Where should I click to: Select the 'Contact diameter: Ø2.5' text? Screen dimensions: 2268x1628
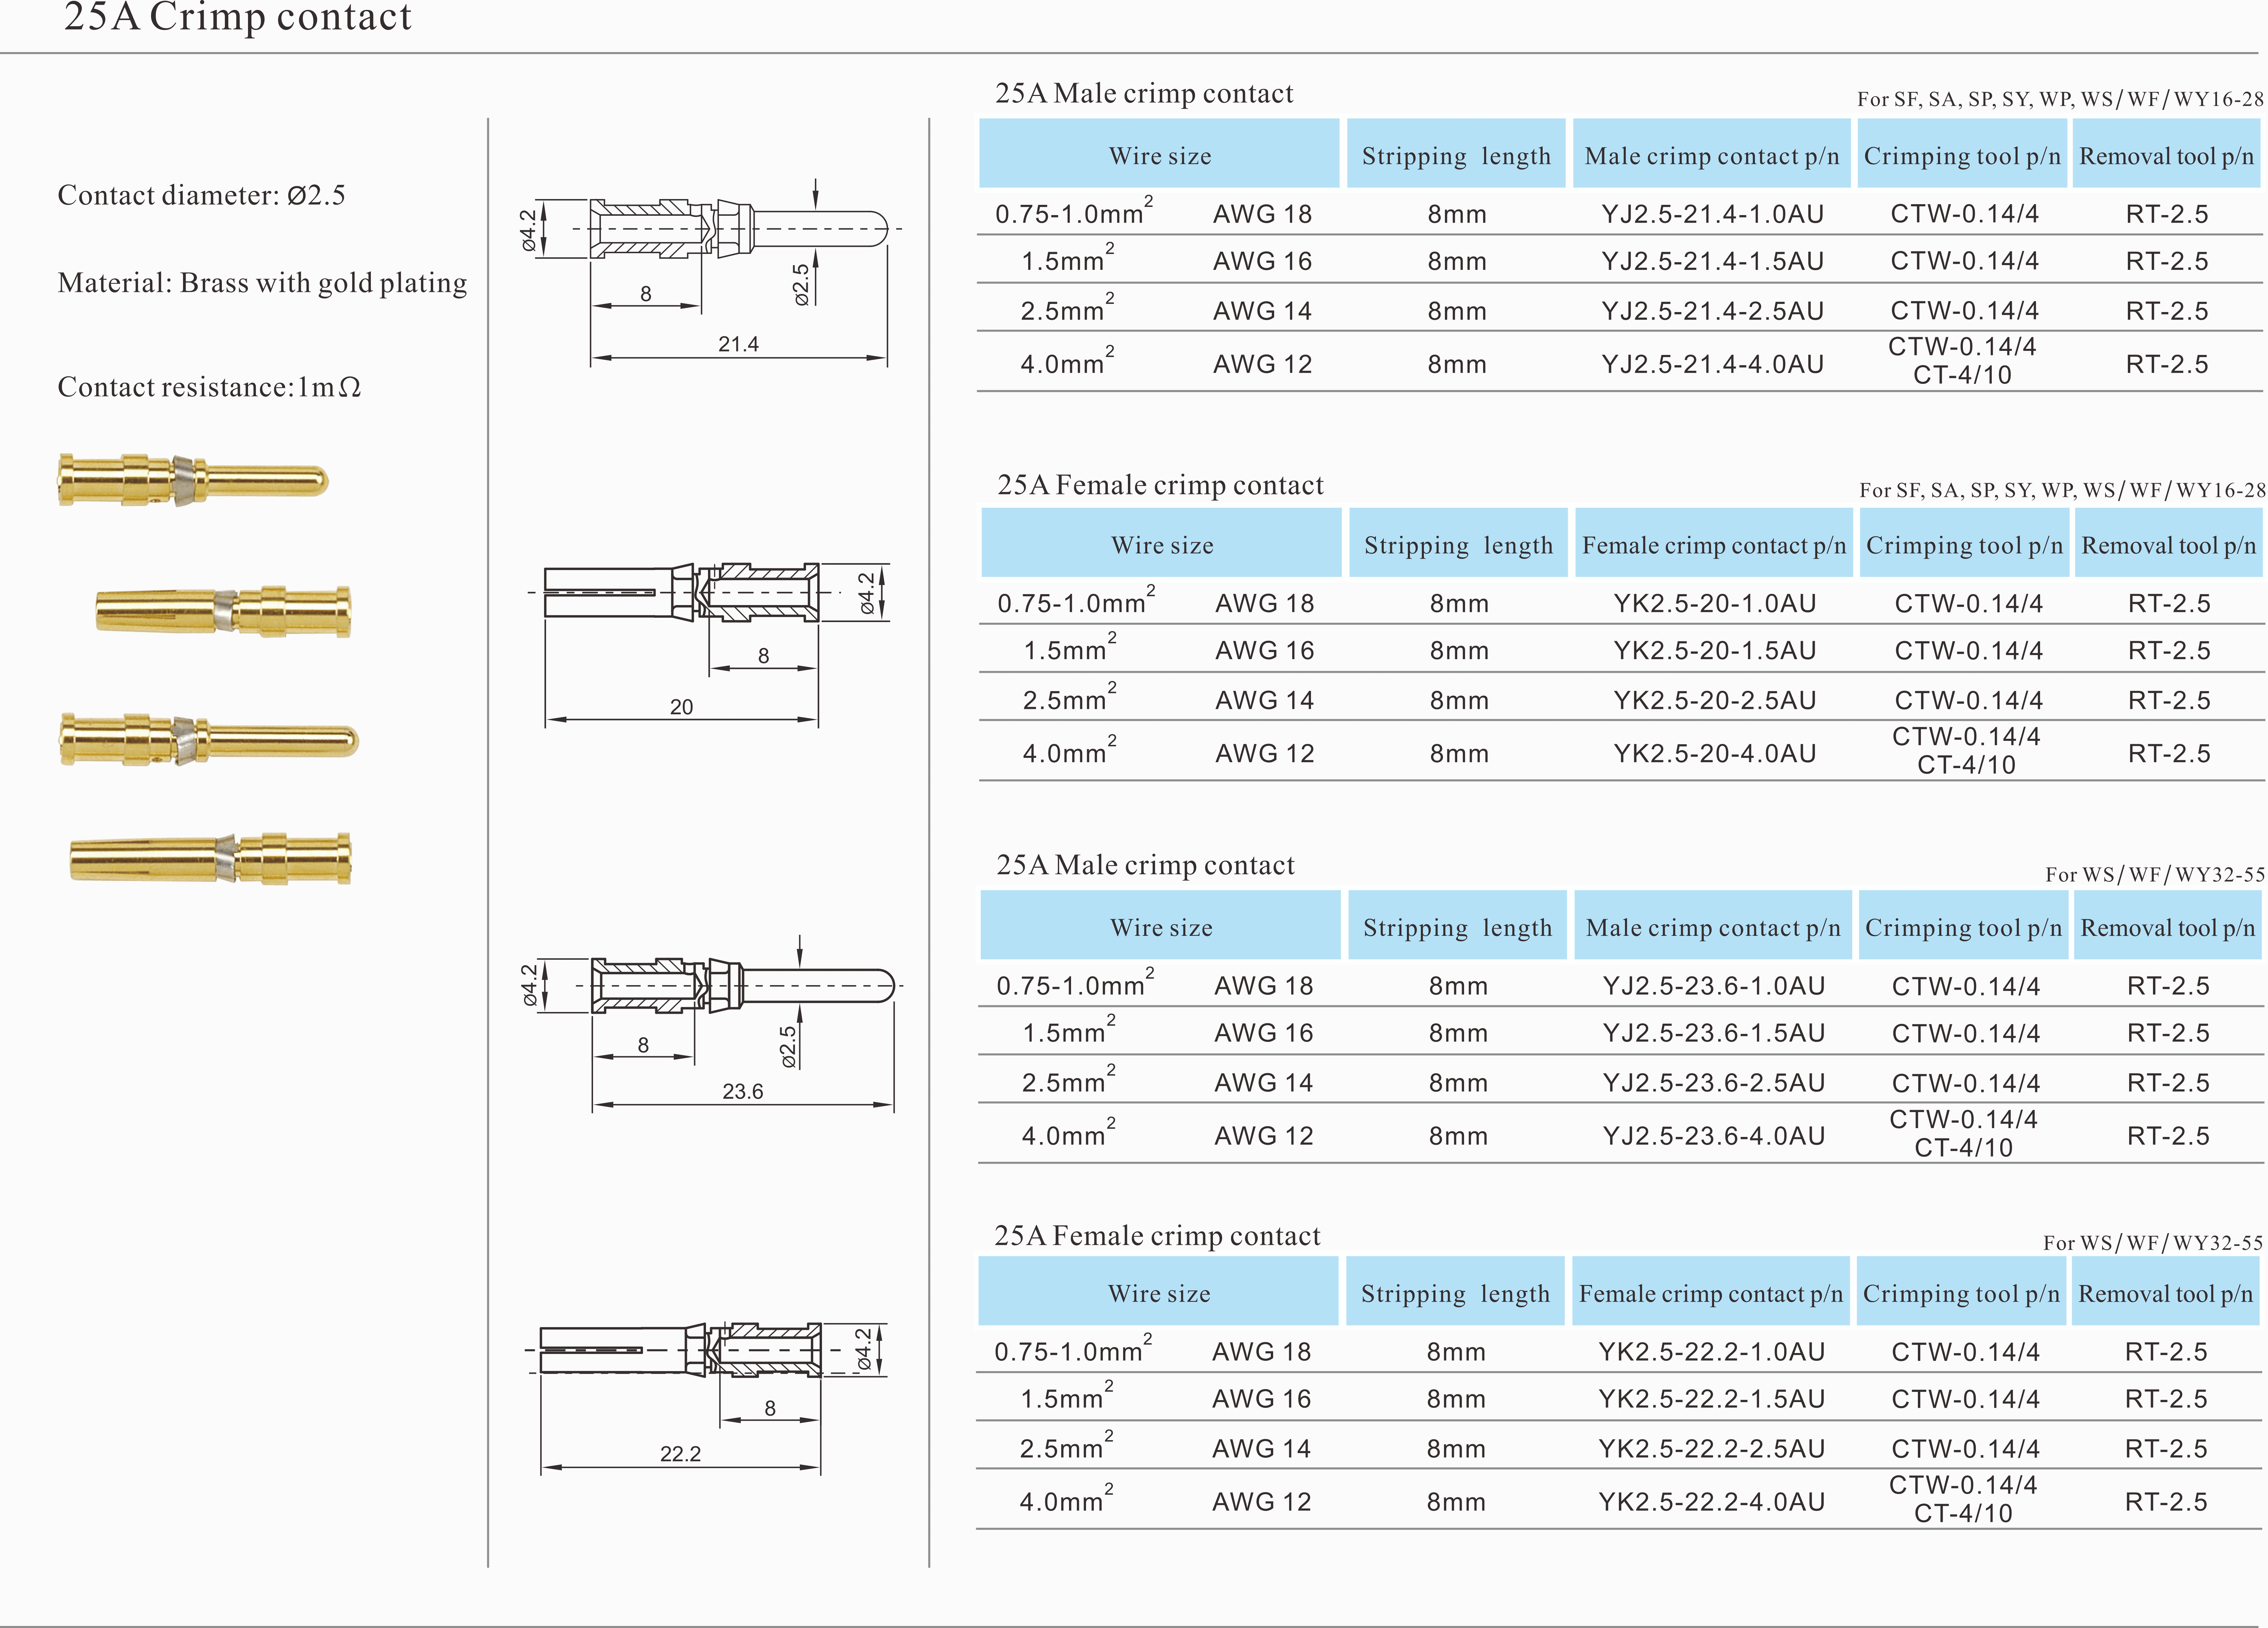[x=201, y=195]
